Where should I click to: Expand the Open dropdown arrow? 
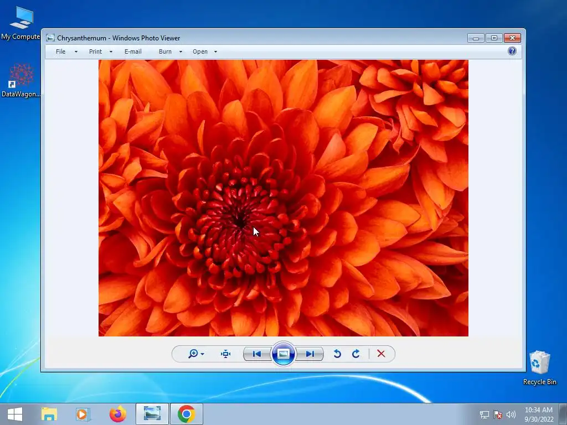pyautogui.click(x=215, y=51)
